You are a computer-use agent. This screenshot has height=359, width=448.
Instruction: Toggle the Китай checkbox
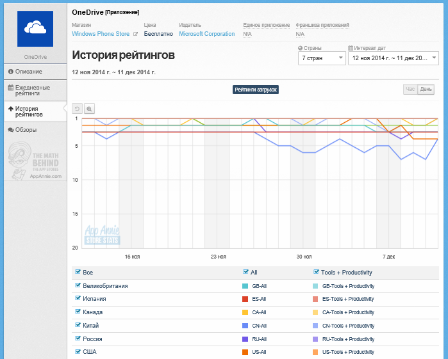pyautogui.click(x=78, y=324)
